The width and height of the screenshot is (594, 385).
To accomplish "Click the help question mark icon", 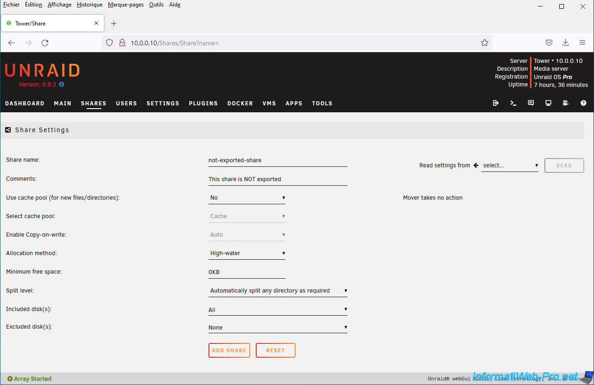I will 583,103.
